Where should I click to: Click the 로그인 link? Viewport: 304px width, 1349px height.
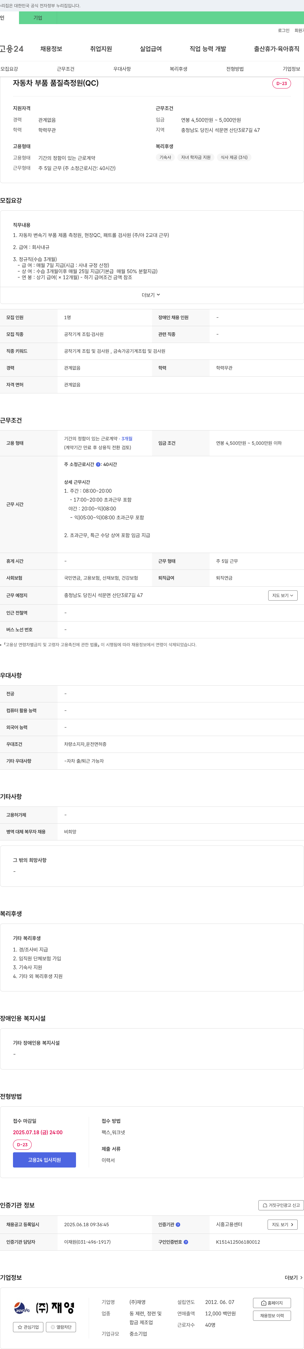click(284, 30)
